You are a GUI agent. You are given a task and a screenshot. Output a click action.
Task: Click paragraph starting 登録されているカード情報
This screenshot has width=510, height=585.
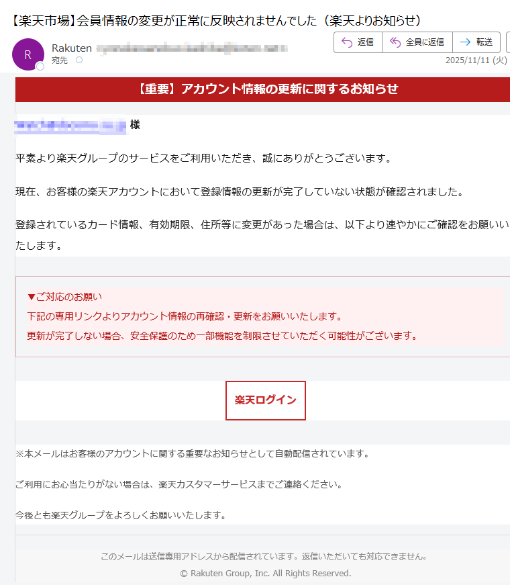click(x=262, y=235)
